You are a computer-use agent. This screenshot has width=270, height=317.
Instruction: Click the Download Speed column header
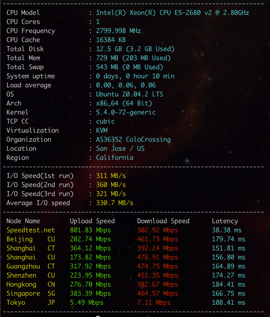click(163, 221)
